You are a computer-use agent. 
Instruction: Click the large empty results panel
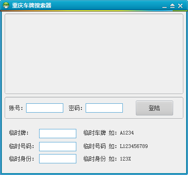[x=94, y=54]
